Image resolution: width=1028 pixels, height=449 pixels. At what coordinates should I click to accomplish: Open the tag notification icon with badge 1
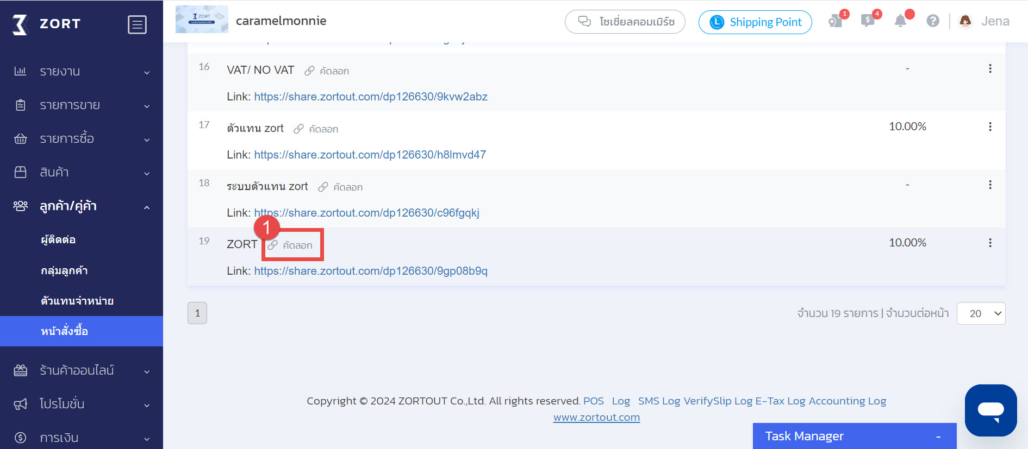pyautogui.click(x=836, y=21)
